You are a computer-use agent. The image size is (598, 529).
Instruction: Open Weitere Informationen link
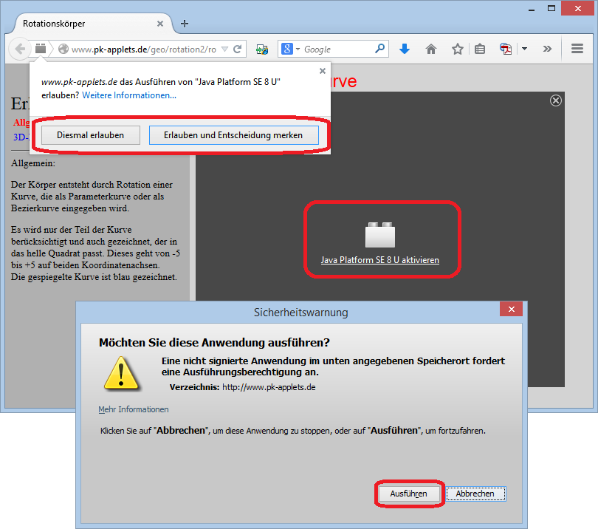click(x=129, y=95)
